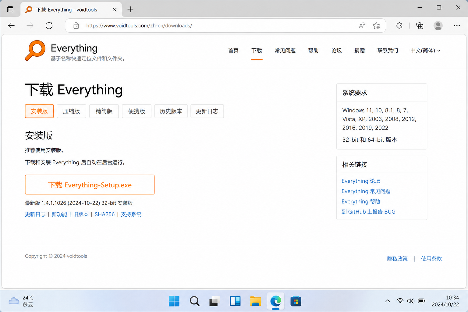The image size is (468, 312).
Task: Open 更新日志 link below version info
Action: click(x=35, y=214)
